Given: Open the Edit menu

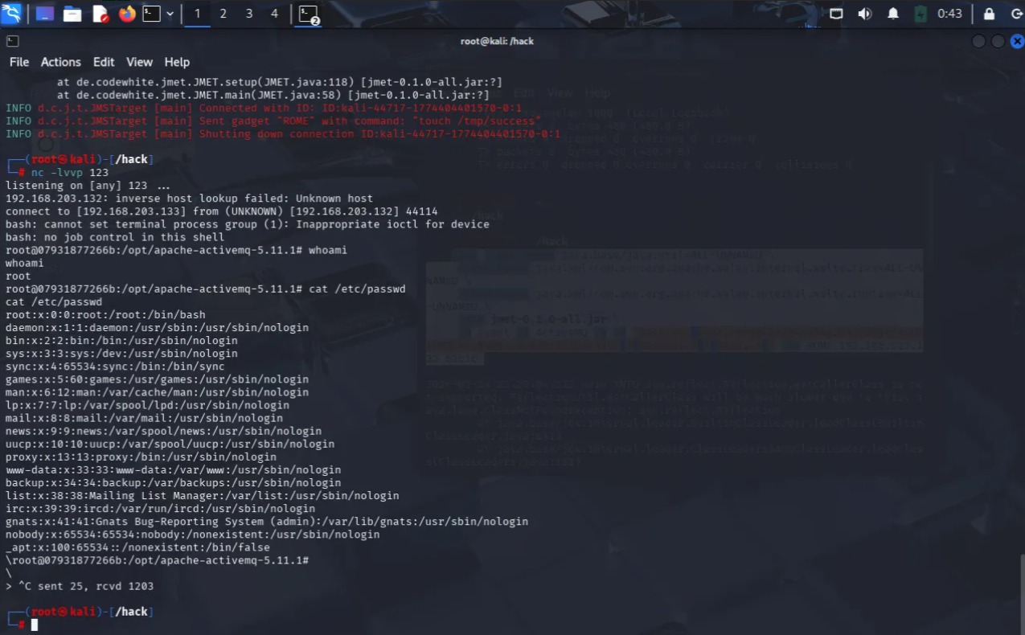Looking at the screenshot, I should (x=104, y=62).
